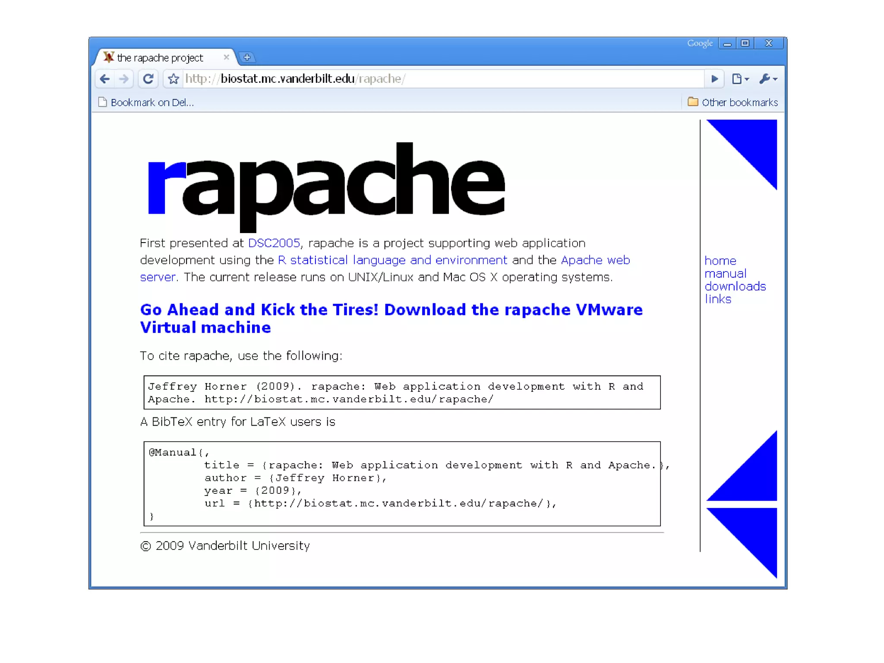The height and width of the screenshot is (663, 884).
Task: Expand the page control menu dropdown
Action: [740, 79]
